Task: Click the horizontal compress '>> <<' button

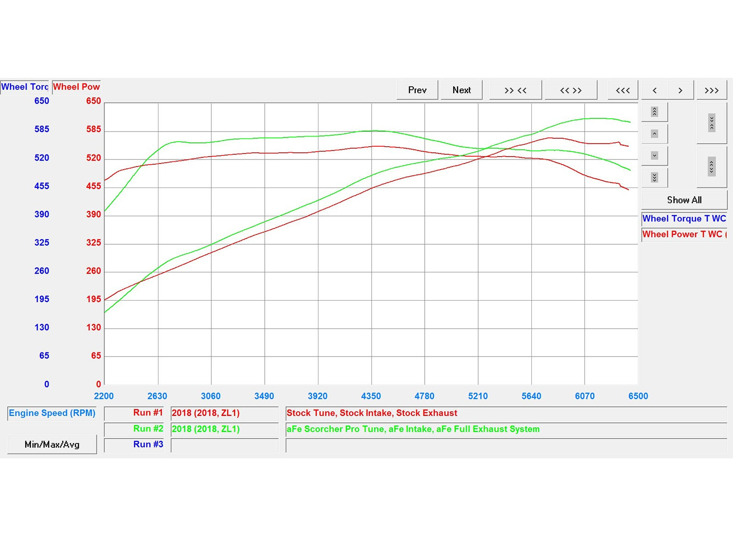Action: tap(515, 90)
